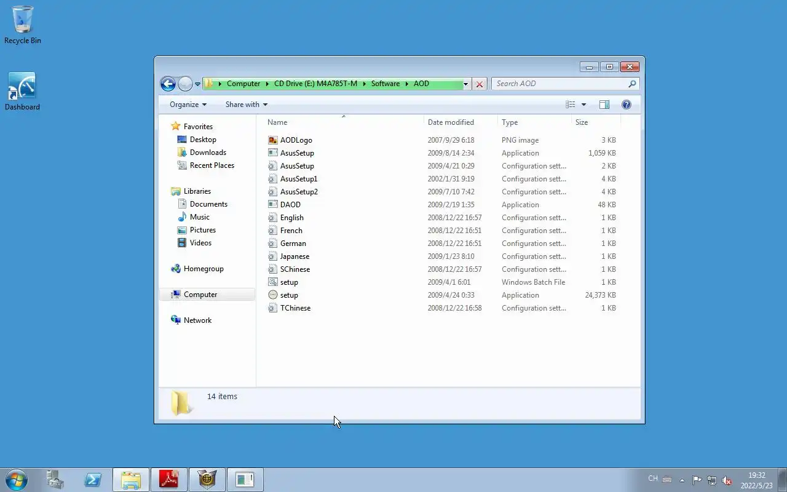Select AsusSetup2 configuration file icon

click(273, 192)
